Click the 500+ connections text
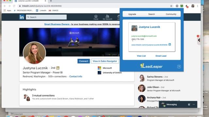The height and width of the screenshot is (117, 209). [x=57, y=77]
